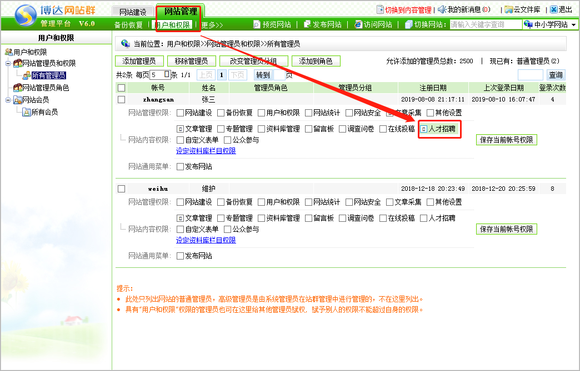Image resolution: width=580 pixels, height=371 pixels.
Task: Switch to the 网站建设 tab
Action: [x=133, y=12]
